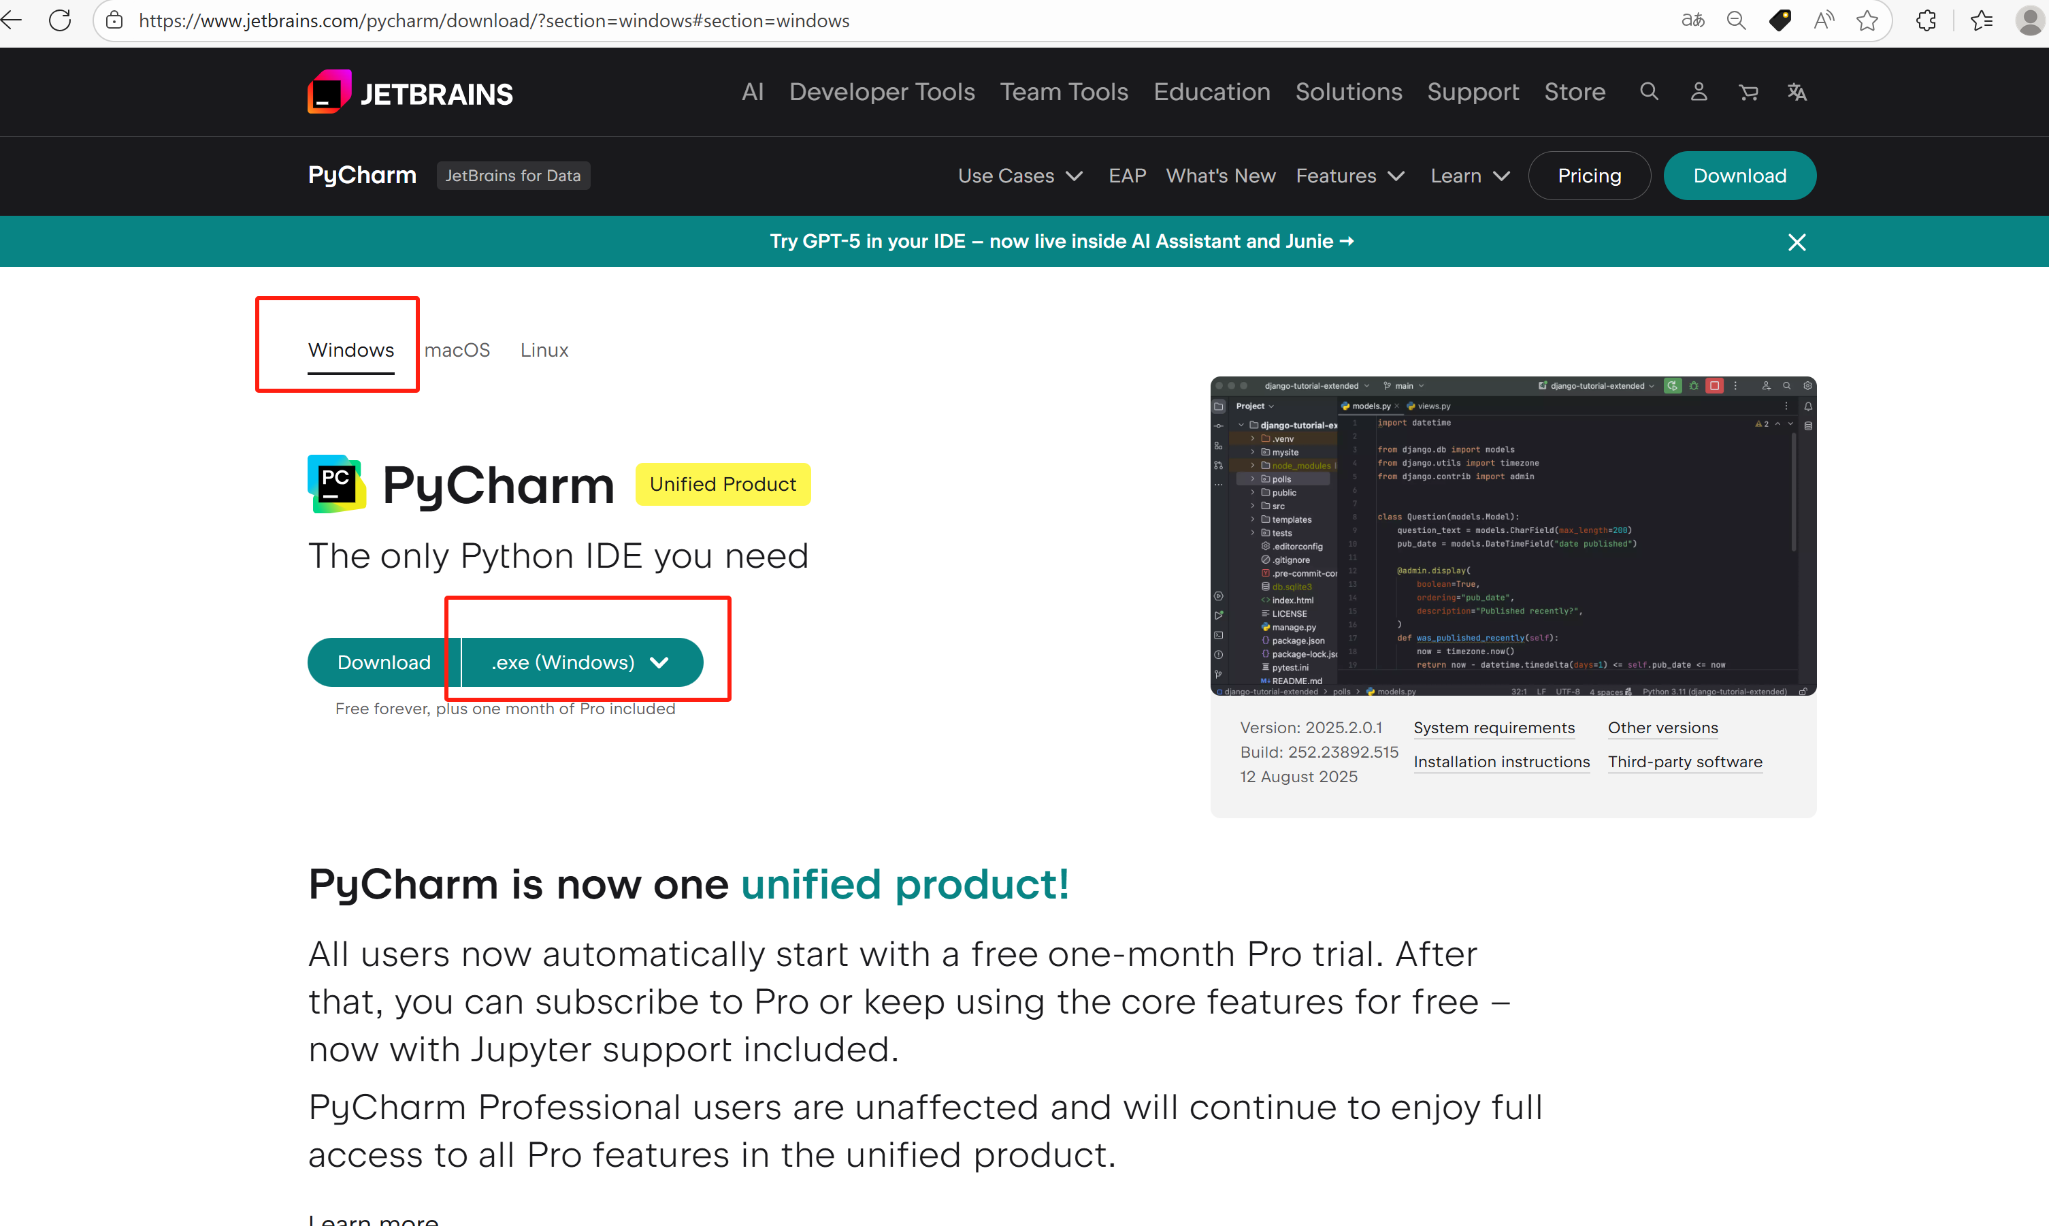This screenshot has width=2049, height=1226.
Task: Switch to the macOS tab
Action: 457,349
